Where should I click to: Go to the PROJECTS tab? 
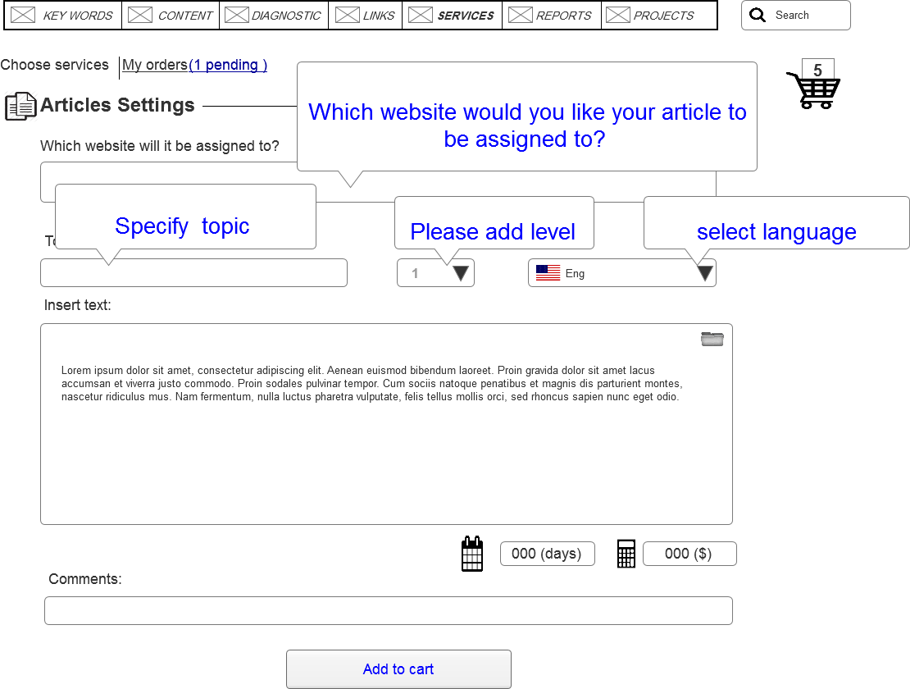pos(659,15)
